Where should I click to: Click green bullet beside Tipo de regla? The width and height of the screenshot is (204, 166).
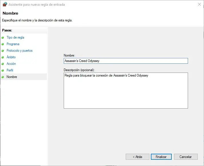coord(3,37)
